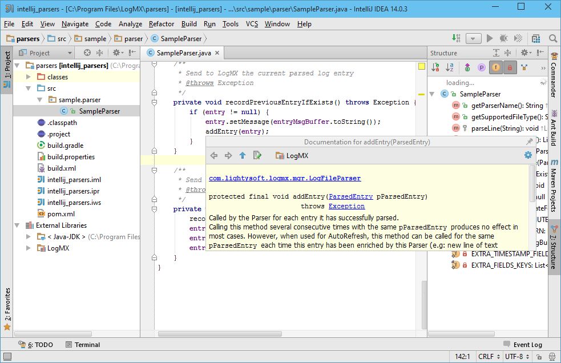Toggle Show Fields button in Structure

tap(496, 67)
